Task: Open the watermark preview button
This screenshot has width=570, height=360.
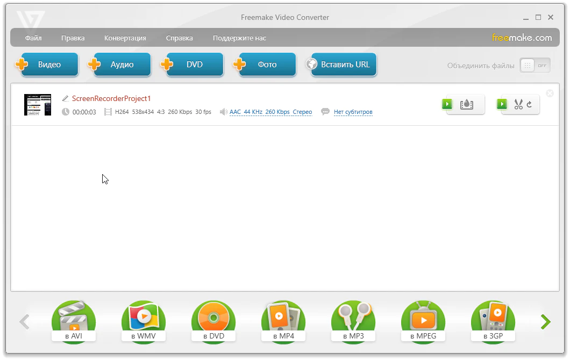Action: coord(466,104)
